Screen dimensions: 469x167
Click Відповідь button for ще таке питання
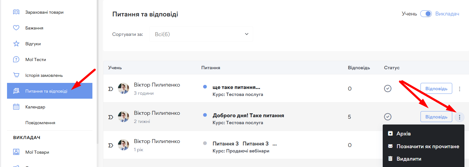pyautogui.click(x=436, y=89)
